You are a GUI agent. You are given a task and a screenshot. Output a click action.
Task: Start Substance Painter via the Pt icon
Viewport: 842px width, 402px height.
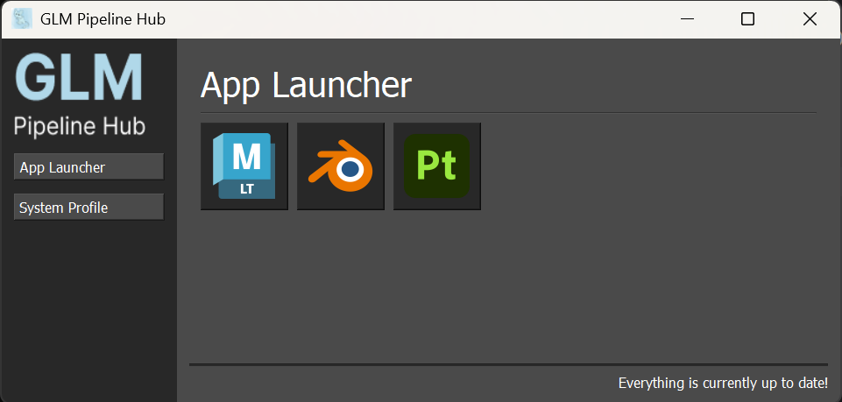click(437, 166)
